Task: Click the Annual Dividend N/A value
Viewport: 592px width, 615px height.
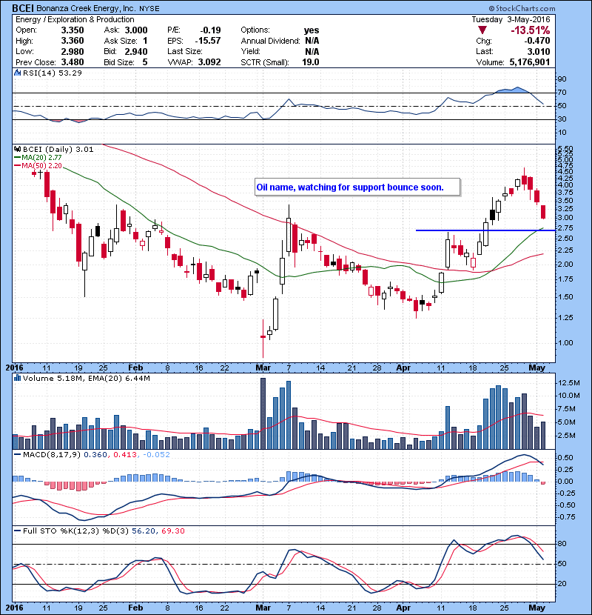Action: [x=312, y=41]
